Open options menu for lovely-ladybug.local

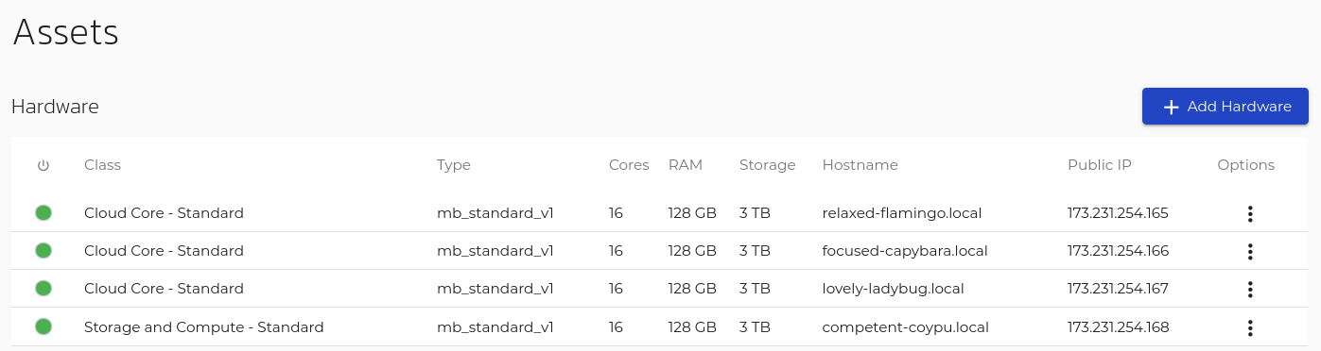pyautogui.click(x=1250, y=289)
